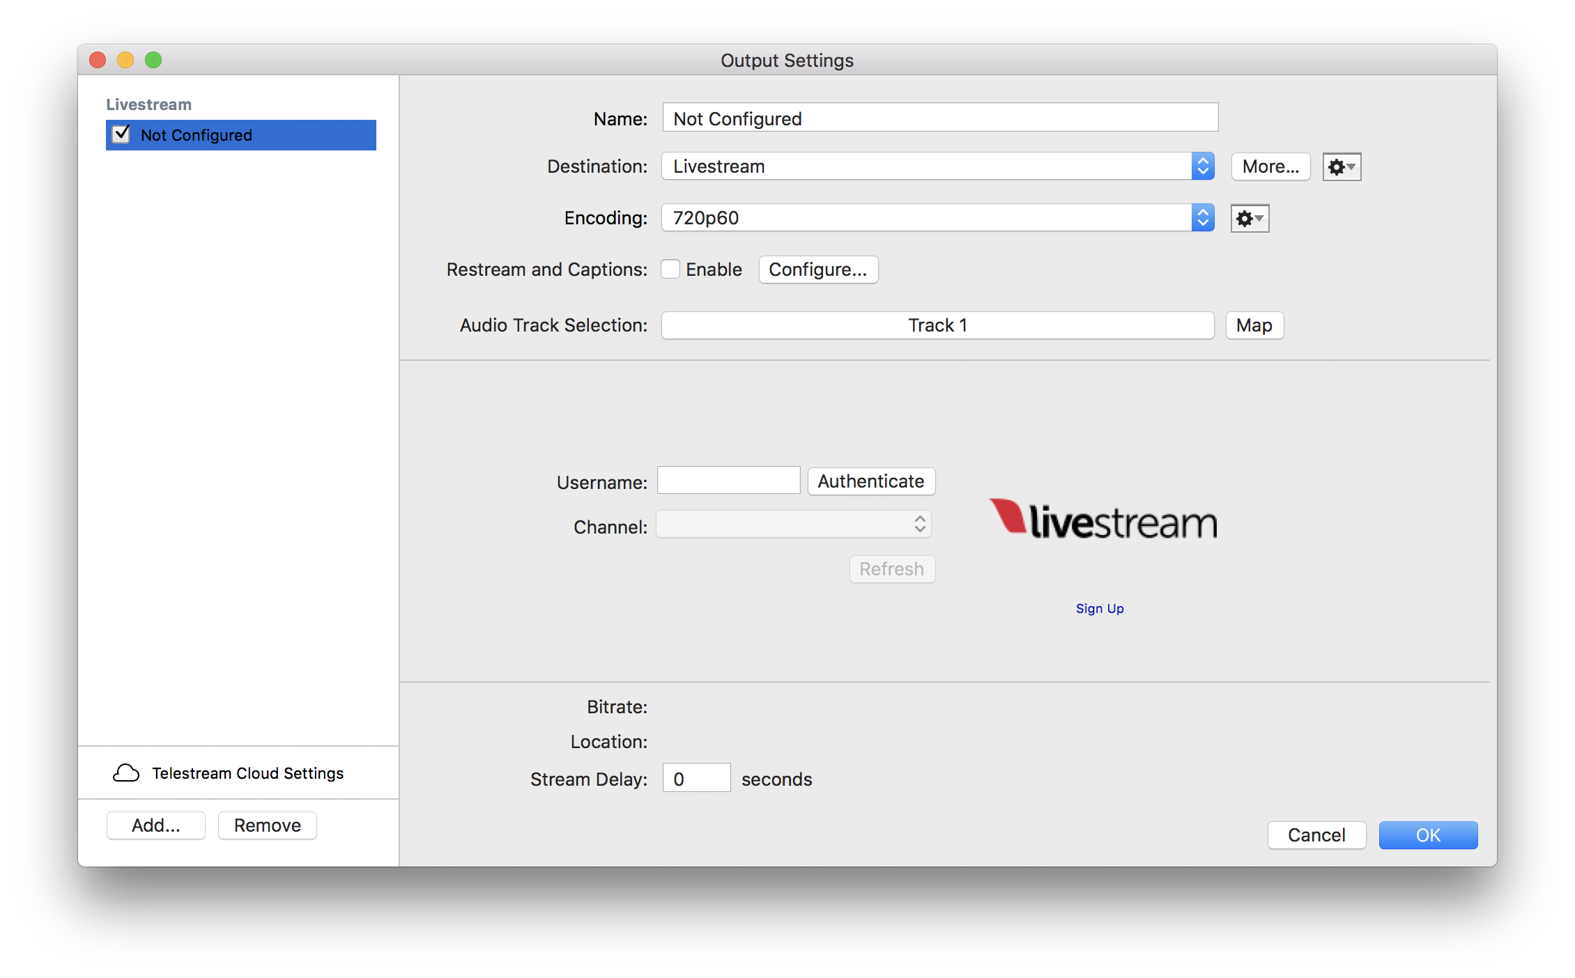Screen dimensions: 1575x978
Task: Open the Sign Up link
Action: [x=1100, y=609]
